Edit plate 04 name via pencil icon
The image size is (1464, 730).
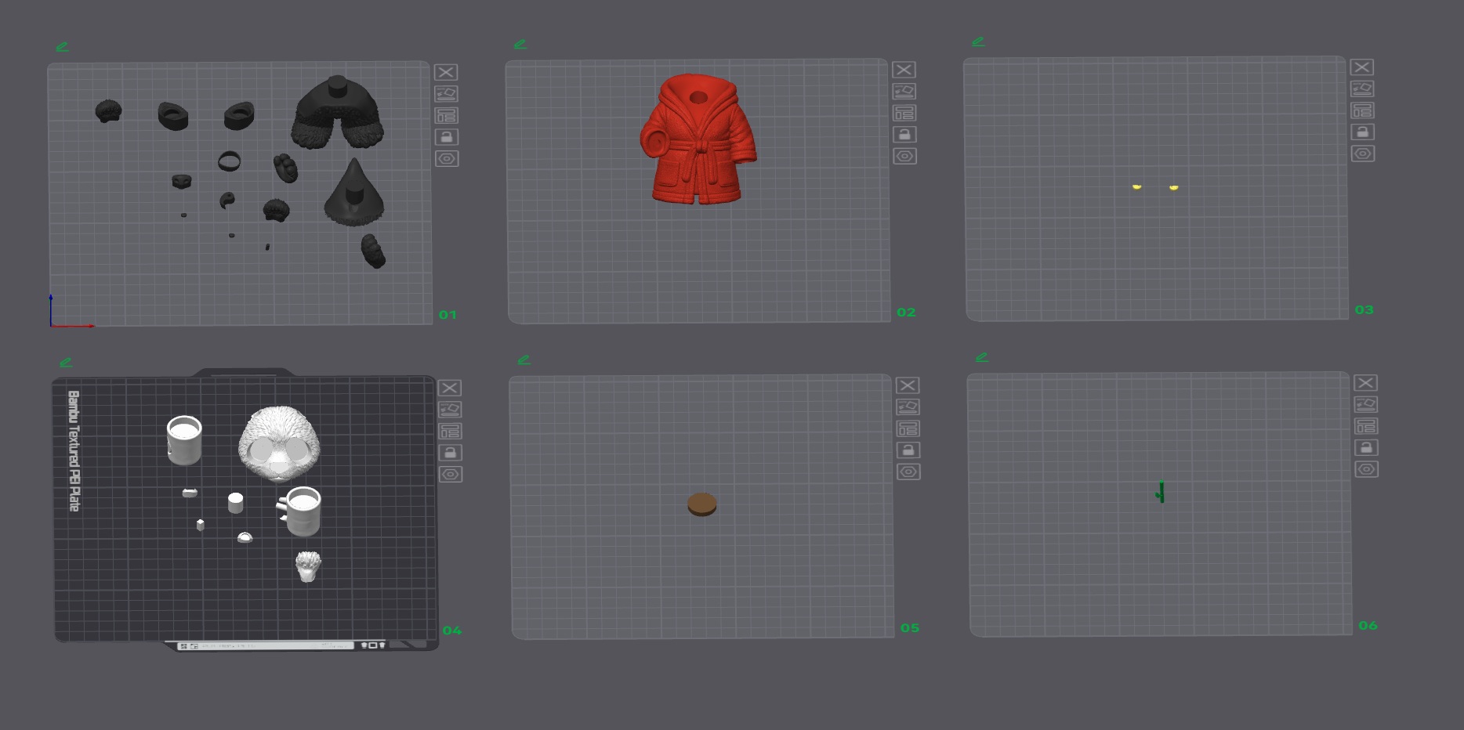(x=66, y=363)
